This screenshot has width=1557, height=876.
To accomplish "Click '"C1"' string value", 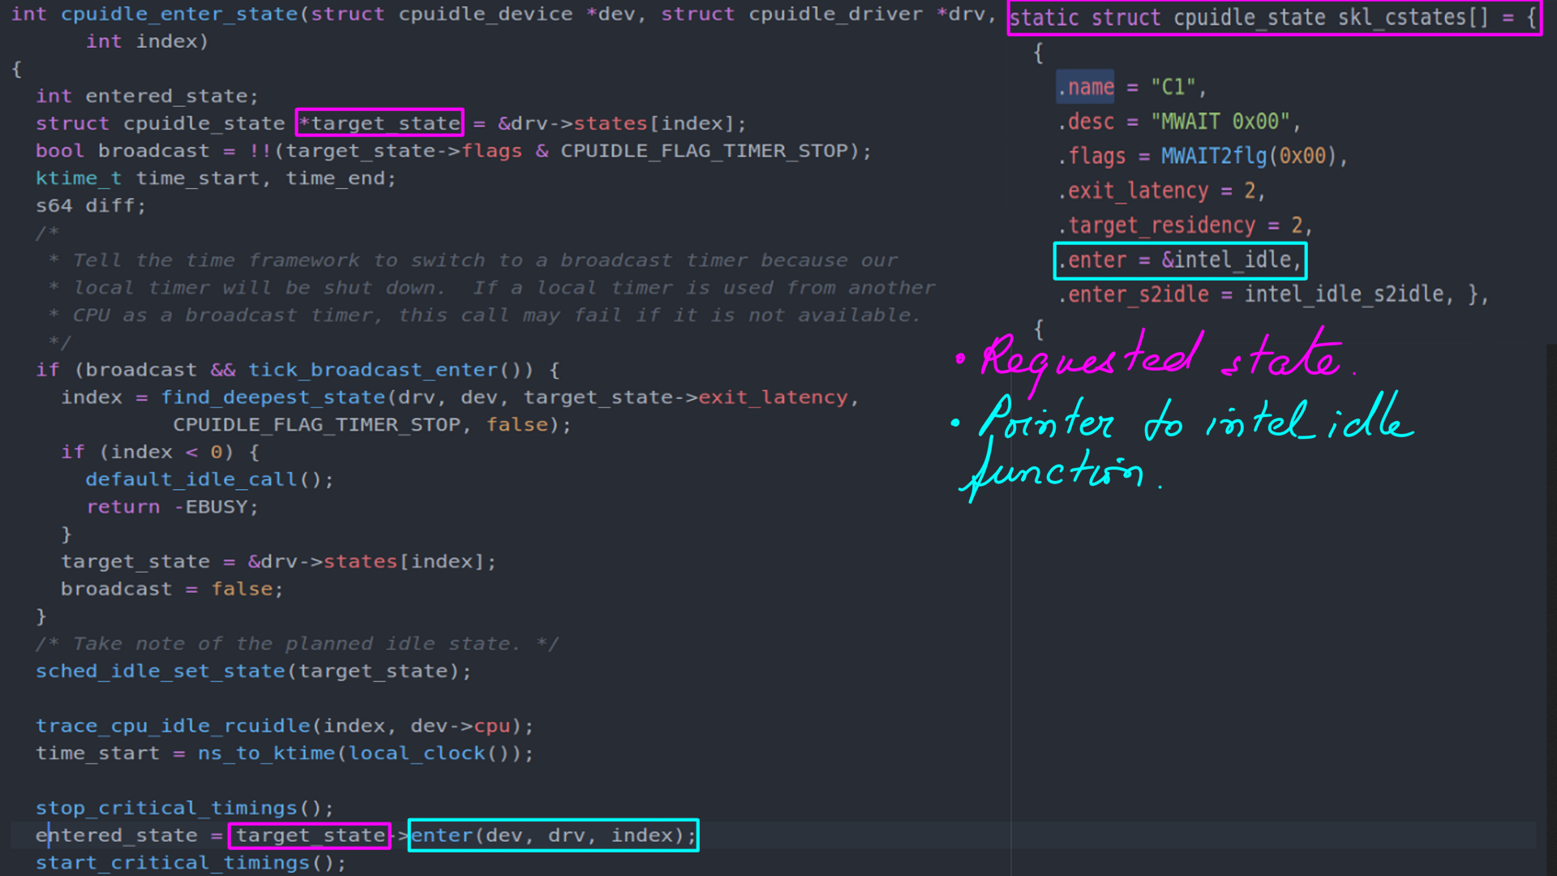I will (1173, 87).
